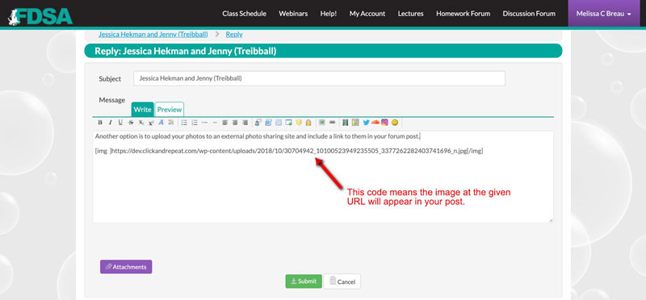
Task: Switch to the Preview tab
Action: point(170,110)
